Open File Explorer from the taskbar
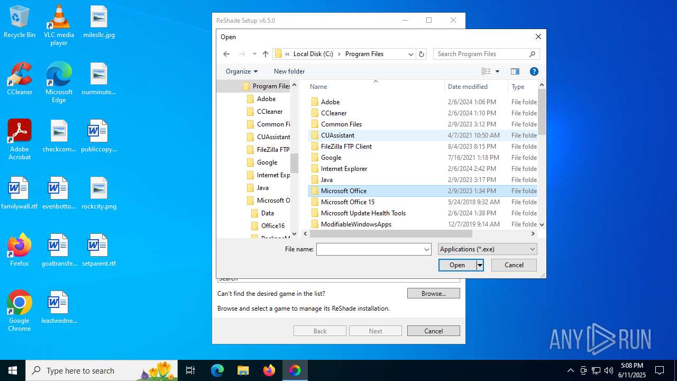Image resolution: width=677 pixels, height=381 pixels. 243,370
